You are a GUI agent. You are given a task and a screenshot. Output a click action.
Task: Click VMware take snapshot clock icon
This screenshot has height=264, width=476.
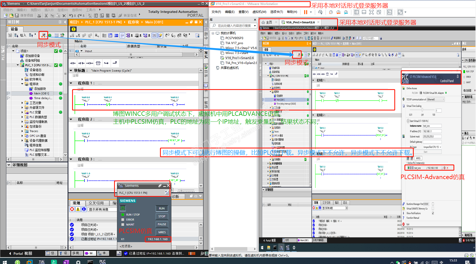(x=331, y=12)
